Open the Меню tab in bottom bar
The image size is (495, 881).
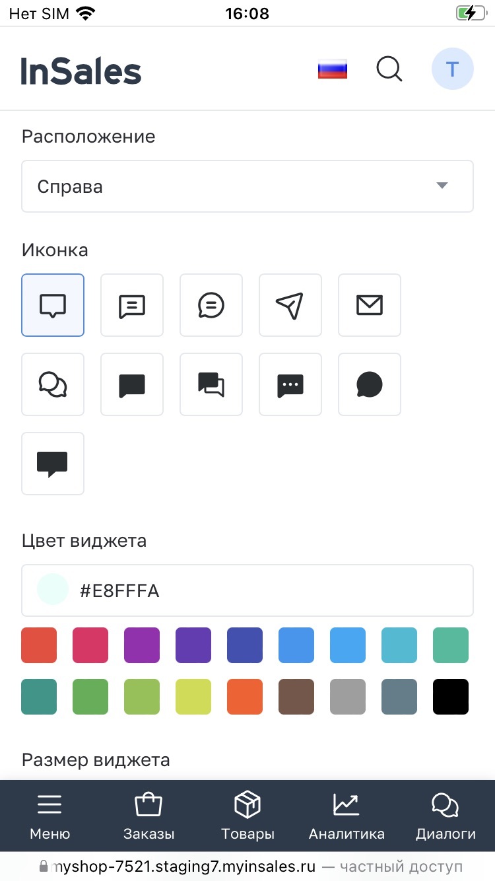tap(50, 816)
